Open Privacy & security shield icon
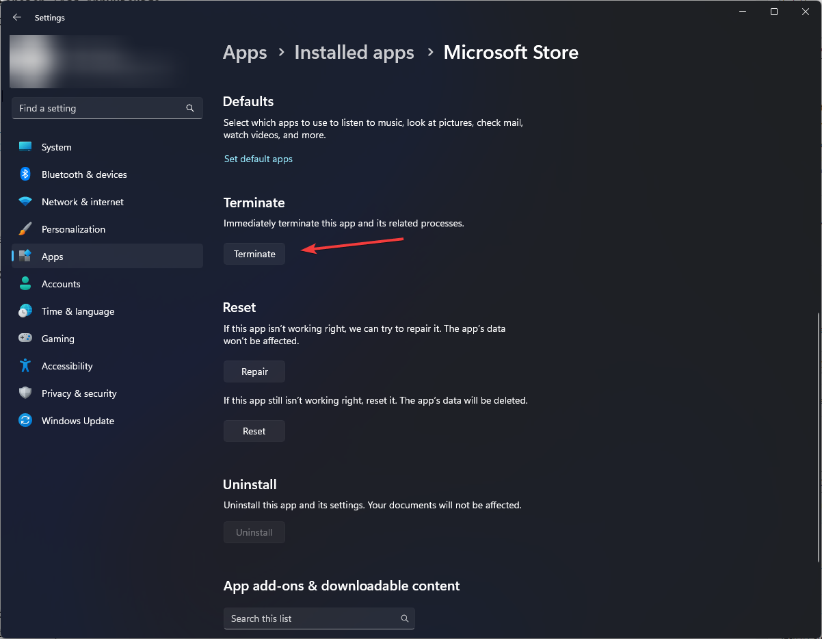The image size is (822, 639). coord(25,393)
